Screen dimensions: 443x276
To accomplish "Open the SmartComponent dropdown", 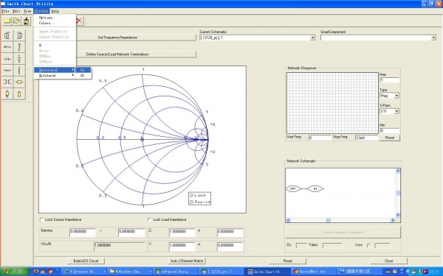I will tap(433, 38).
